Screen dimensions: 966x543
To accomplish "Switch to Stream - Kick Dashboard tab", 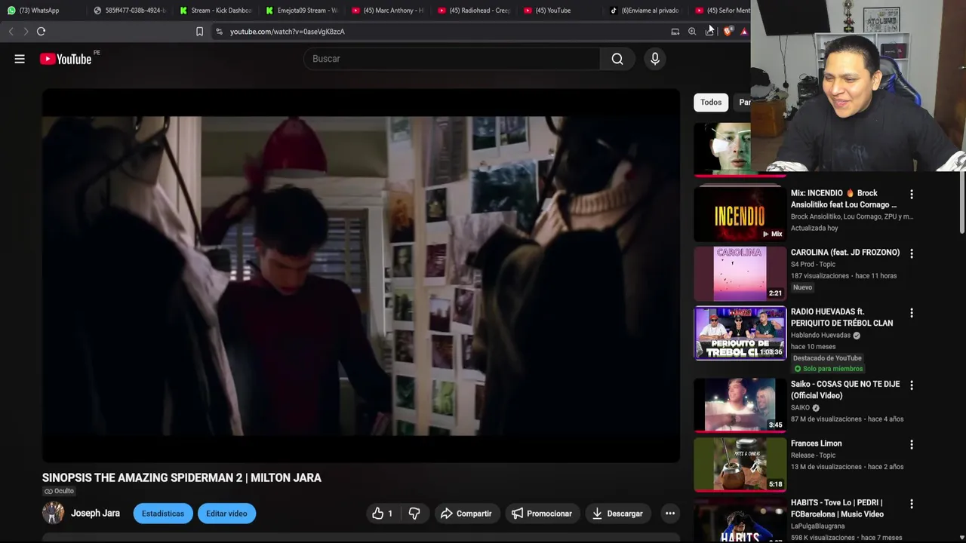I will [x=216, y=11].
